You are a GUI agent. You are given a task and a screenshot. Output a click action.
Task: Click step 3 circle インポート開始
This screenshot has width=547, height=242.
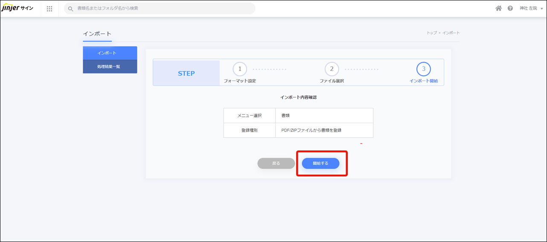[x=423, y=69]
